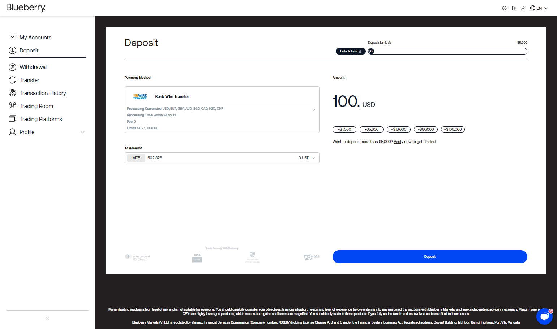Click the blue Deposit button
Screen dimensions: 557x329
[430, 257]
